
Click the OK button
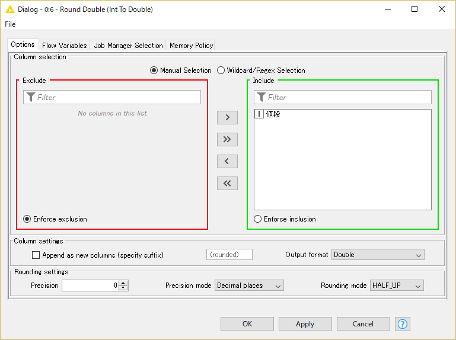[247, 324]
